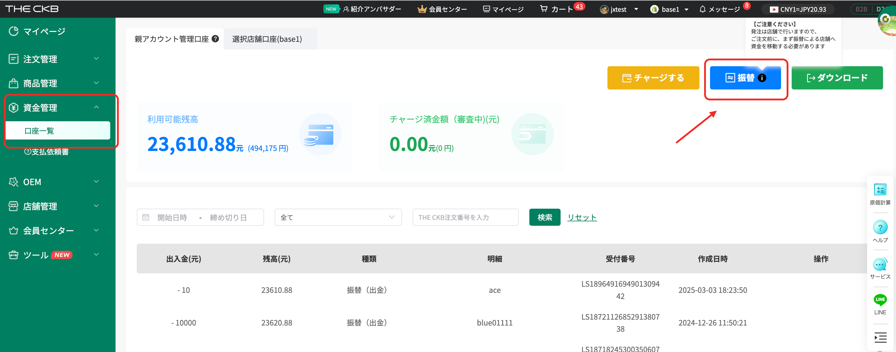Click the 振替 transfer button
Image resolution: width=896 pixels, height=352 pixels.
point(745,78)
